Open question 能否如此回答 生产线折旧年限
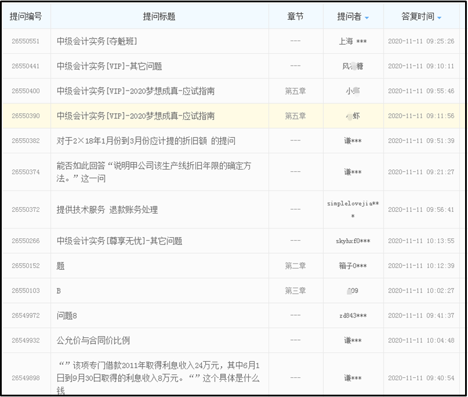 tap(153, 172)
